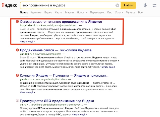
Task: Open result Продвижение сайтов — Технологии Яндекса
Action: pyautogui.click(x=56, y=50)
